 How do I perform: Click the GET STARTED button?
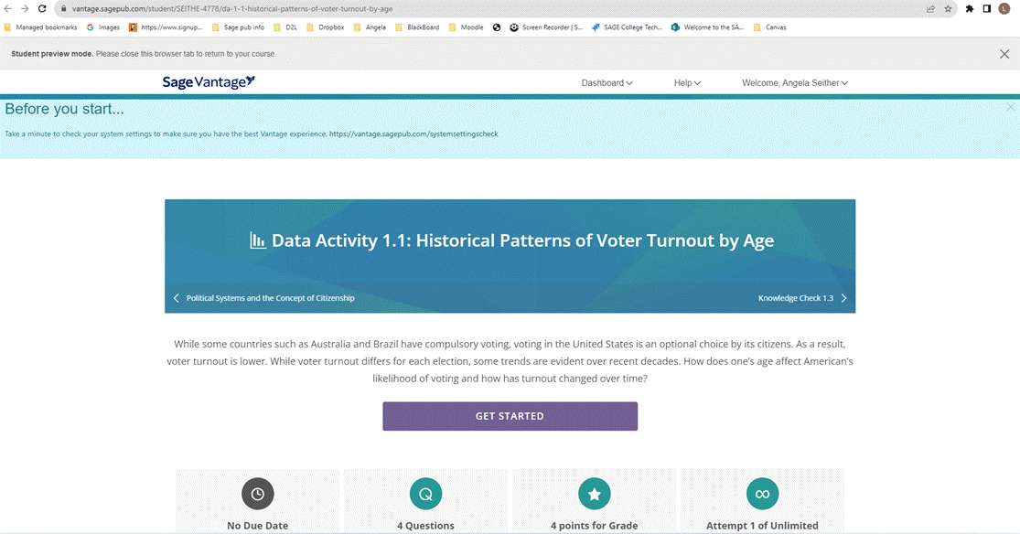tap(510, 416)
